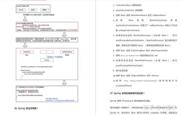Click the "UserServiceImpl" box in the diagram

click(67, 52)
